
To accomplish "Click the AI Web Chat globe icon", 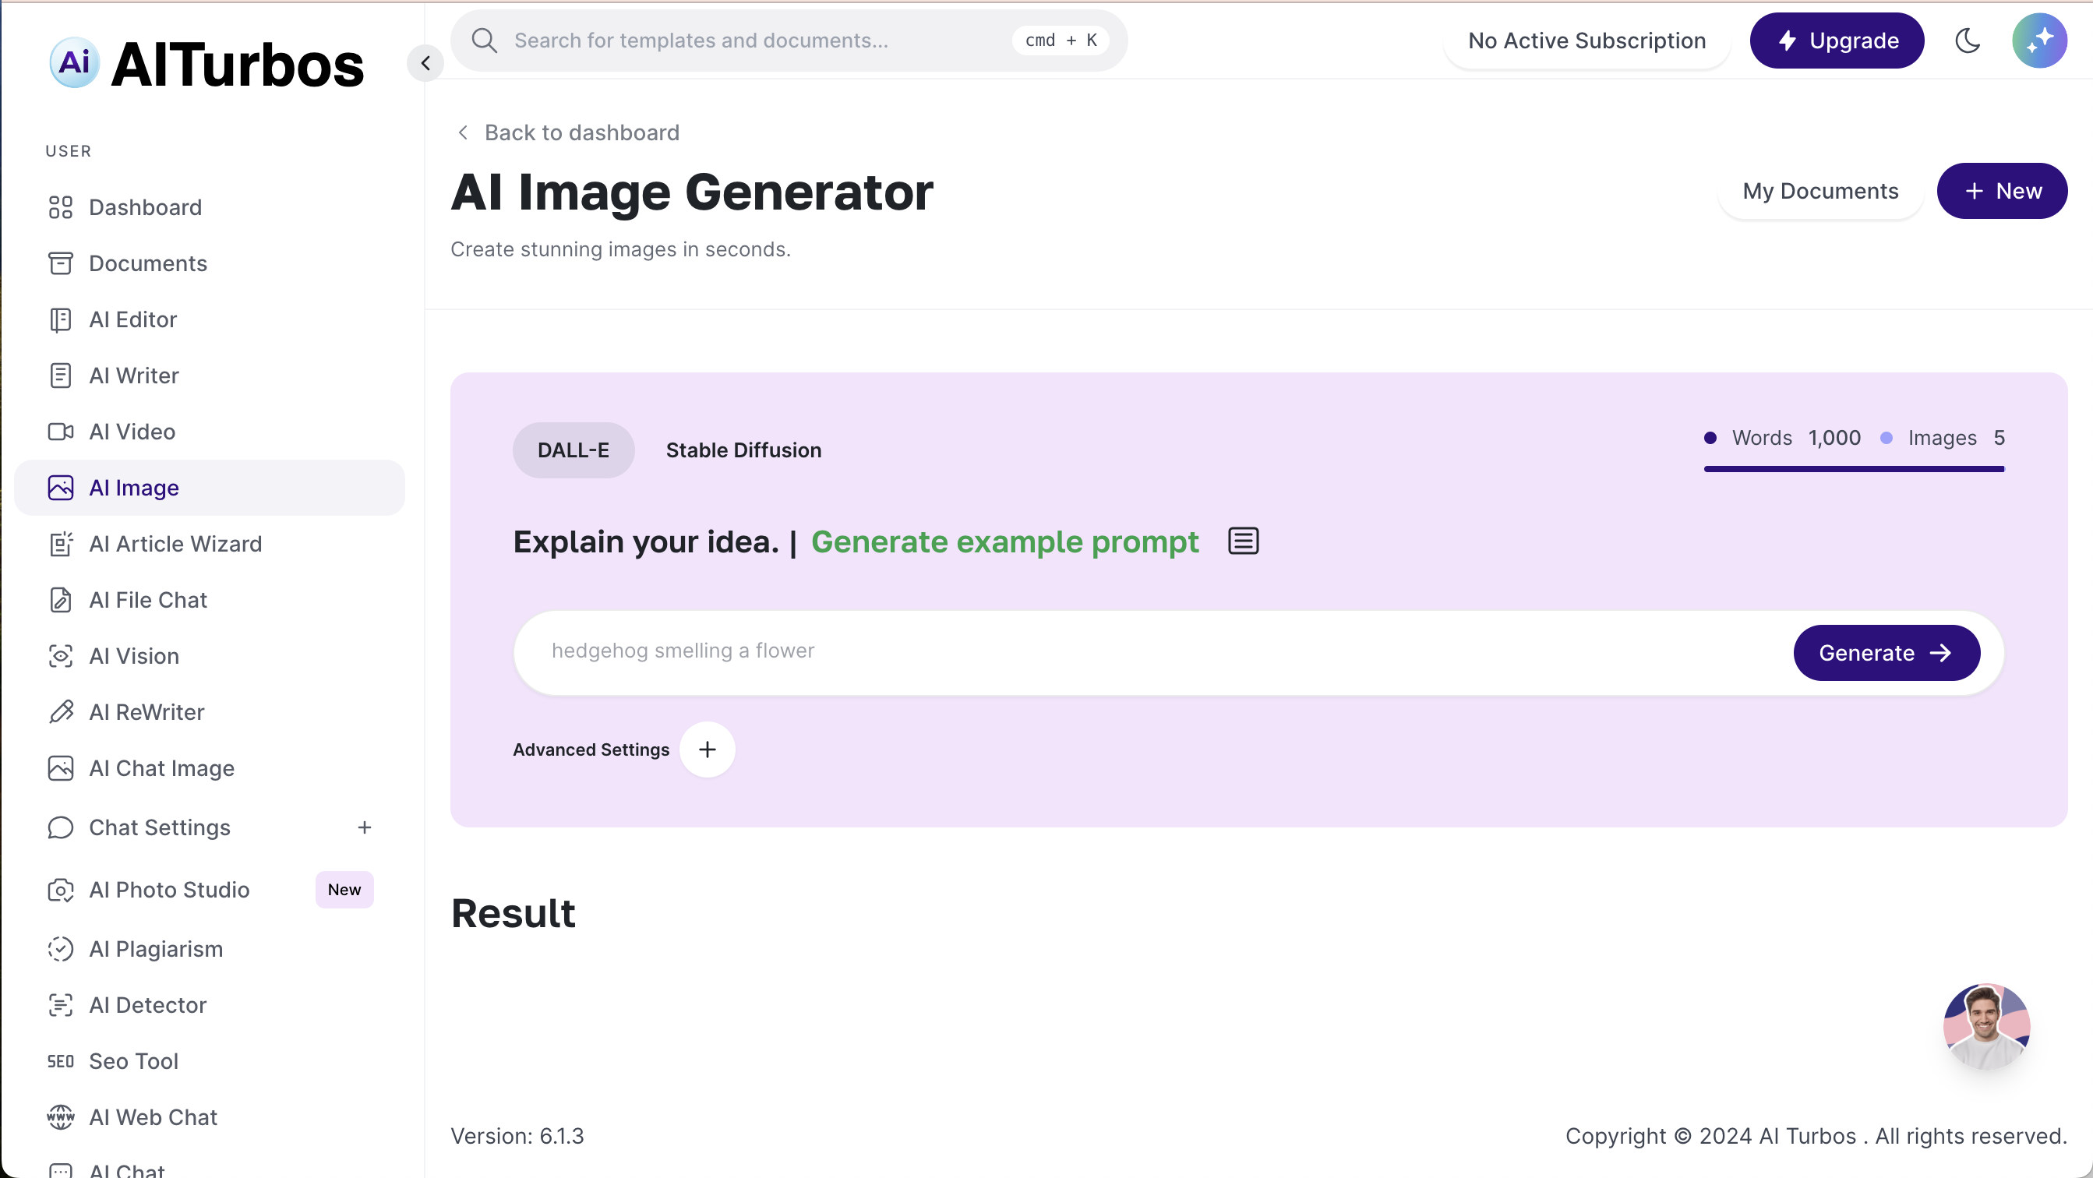I will click(x=60, y=1117).
